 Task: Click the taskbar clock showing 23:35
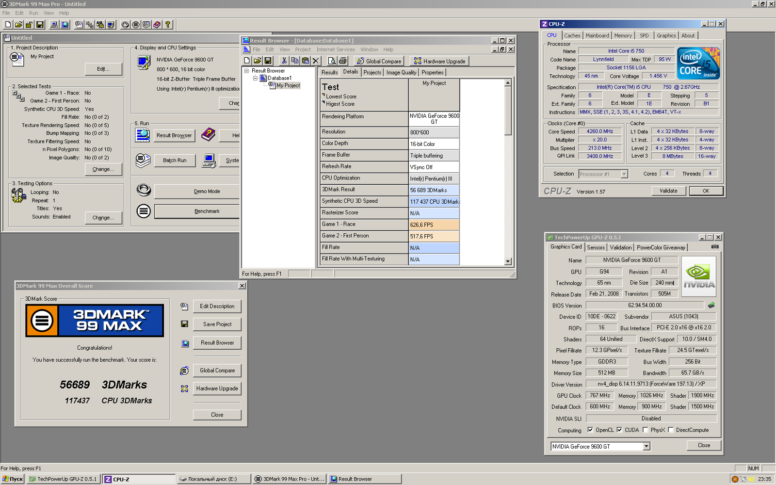pos(764,479)
